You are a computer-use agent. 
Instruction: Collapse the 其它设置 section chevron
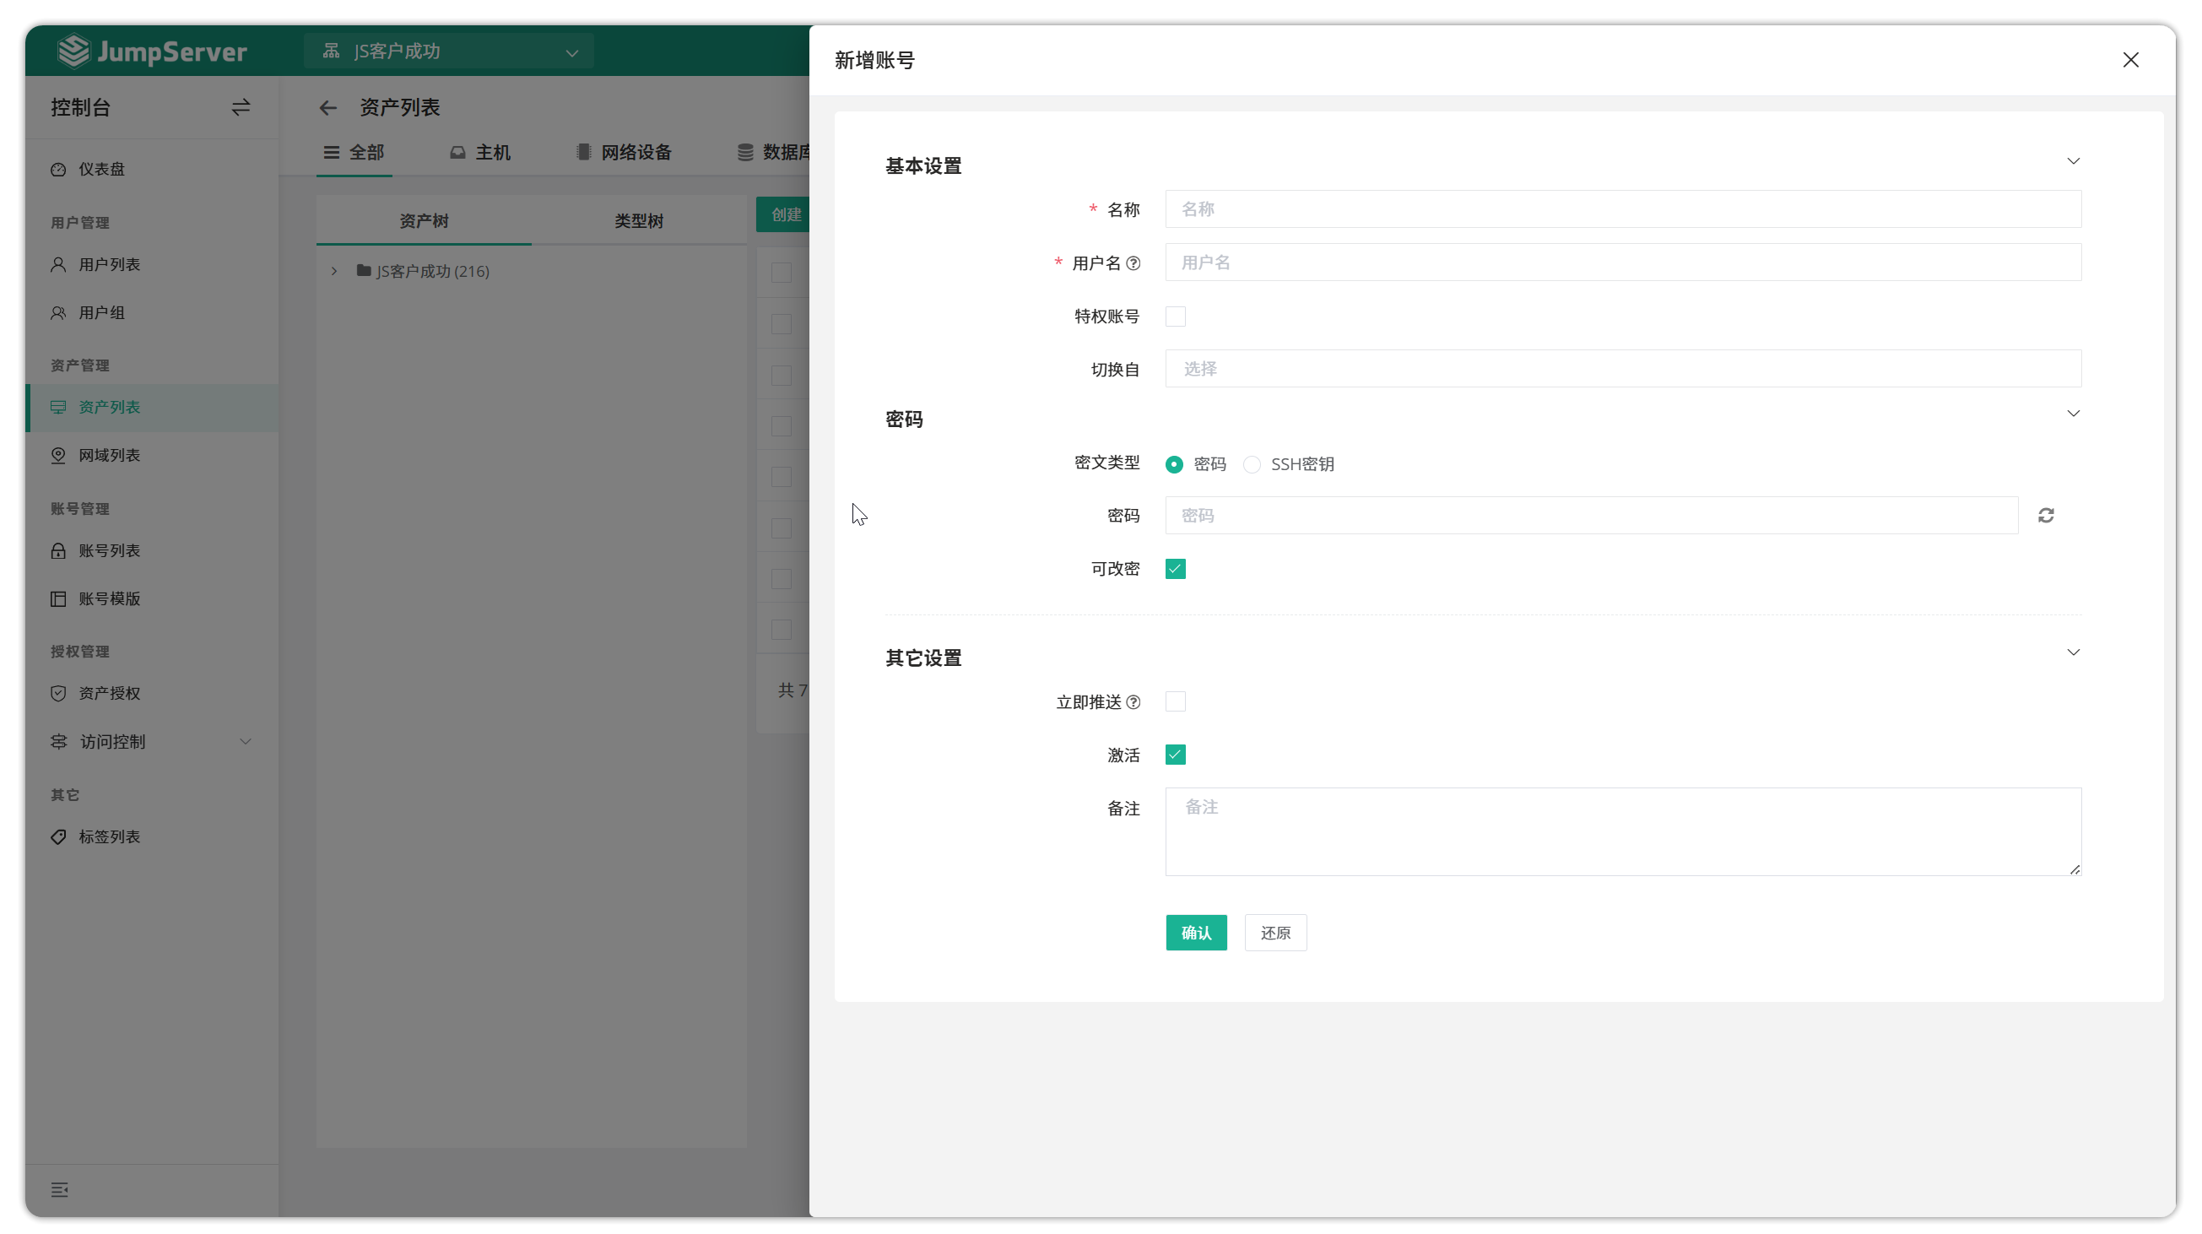2073,652
